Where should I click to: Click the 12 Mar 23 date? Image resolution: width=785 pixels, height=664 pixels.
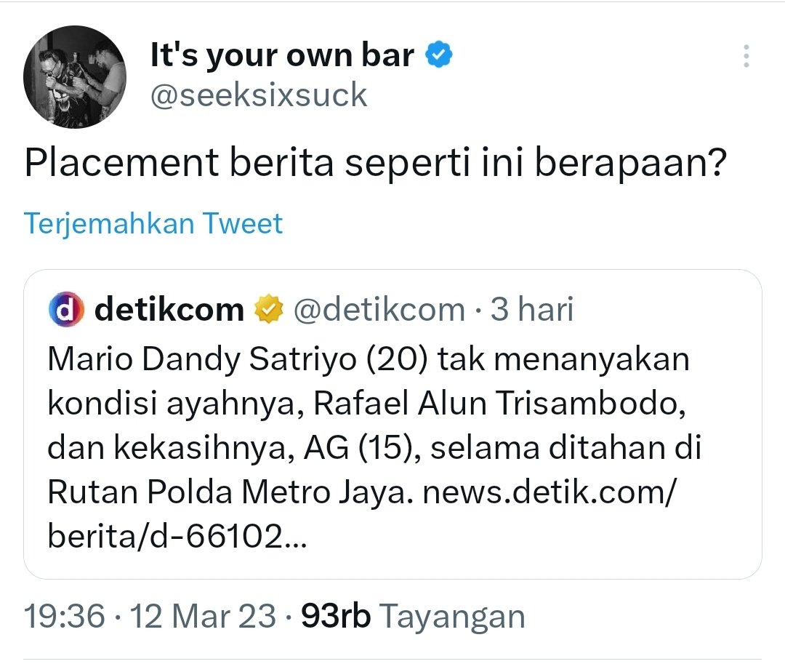(x=204, y=616)
